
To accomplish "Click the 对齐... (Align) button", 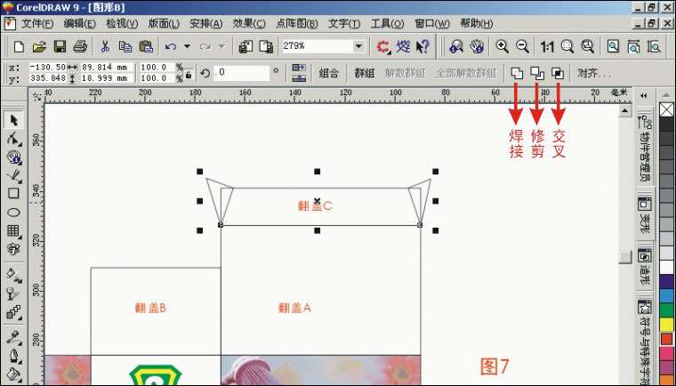I will (x=593, y=73).
